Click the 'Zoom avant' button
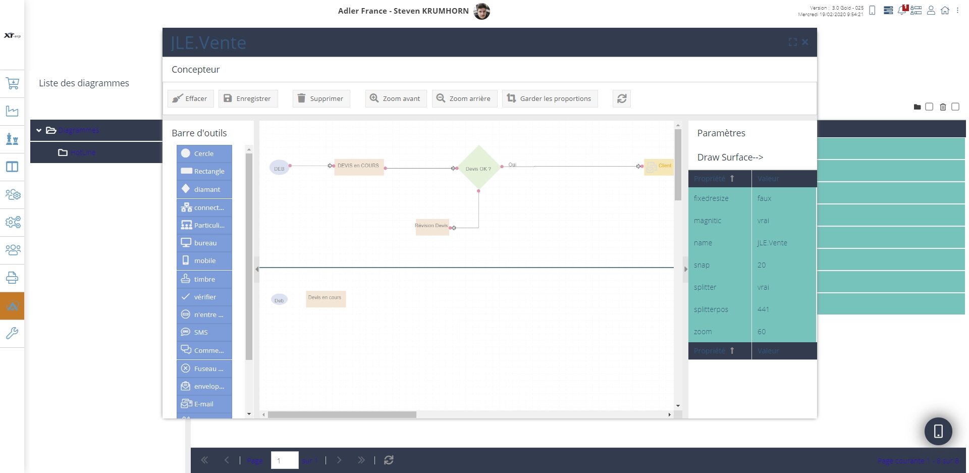Viewport: 969px width, 473px height. [395, 98]
